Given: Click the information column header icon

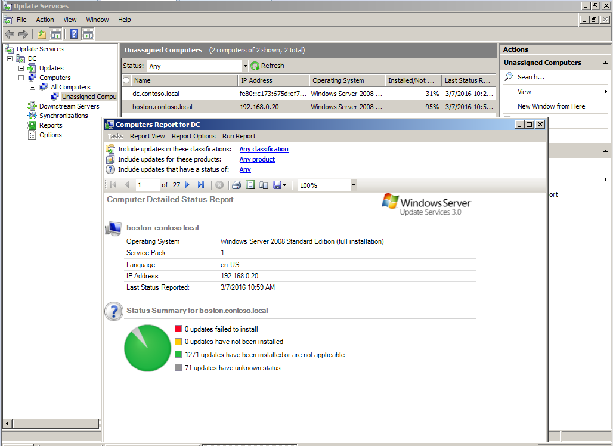Looking at the screenshot, I should tap(126, 80).
